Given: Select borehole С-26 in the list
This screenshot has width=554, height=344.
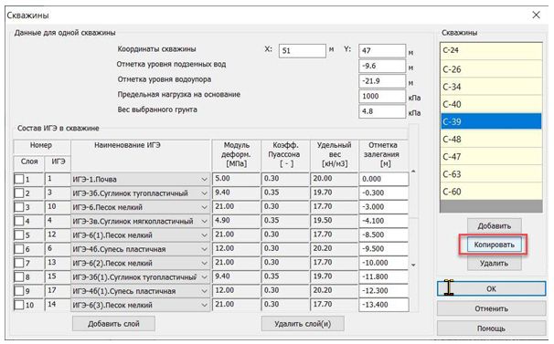Looking at the screenshot, I should (491, 68).
